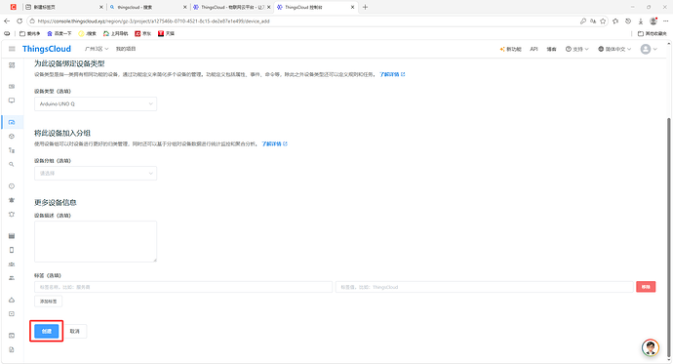This screenshot has width=673, height=364.
Task: Open browser history clock icon in toolbar
Action: [x=628, y=21]
